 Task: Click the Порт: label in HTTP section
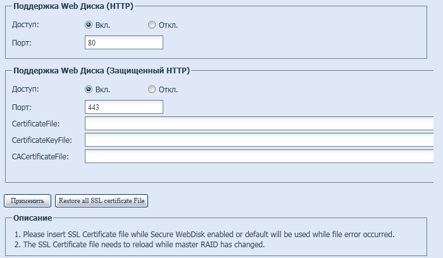click(x=22, y=42)
